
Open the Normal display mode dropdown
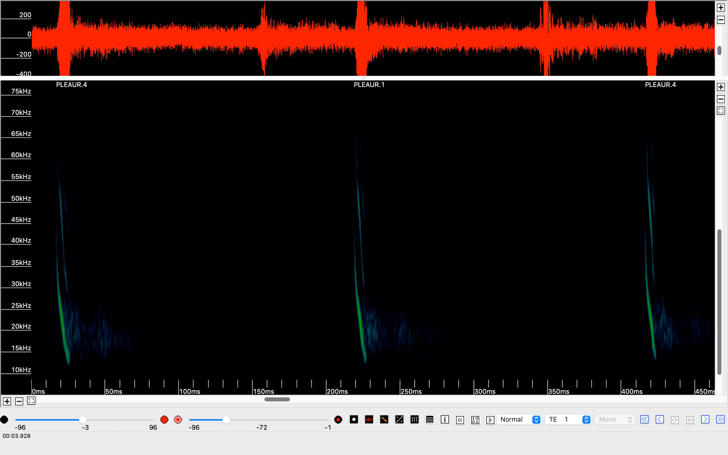(520, 419)
